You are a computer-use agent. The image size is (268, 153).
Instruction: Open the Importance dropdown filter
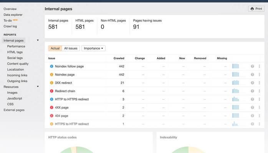point(93,48)
